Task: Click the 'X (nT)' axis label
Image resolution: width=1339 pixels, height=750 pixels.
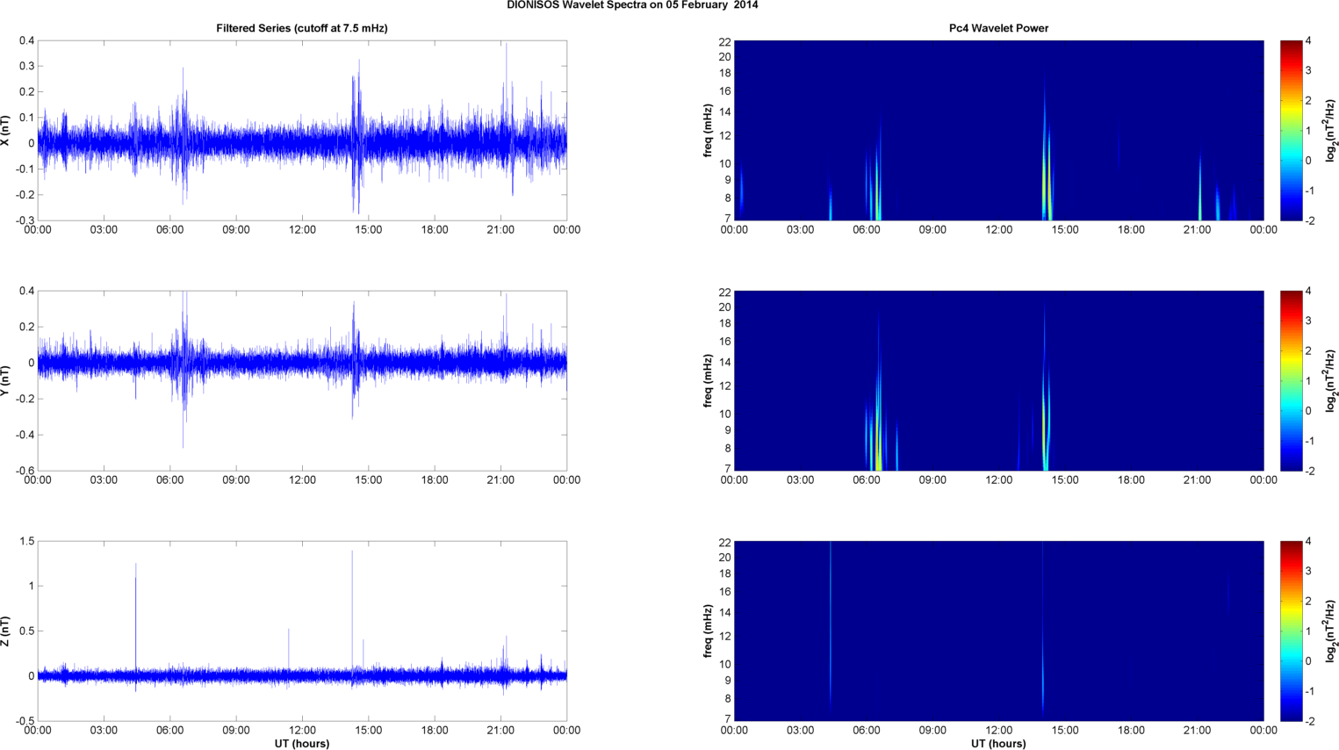Action: click(6, 131)
